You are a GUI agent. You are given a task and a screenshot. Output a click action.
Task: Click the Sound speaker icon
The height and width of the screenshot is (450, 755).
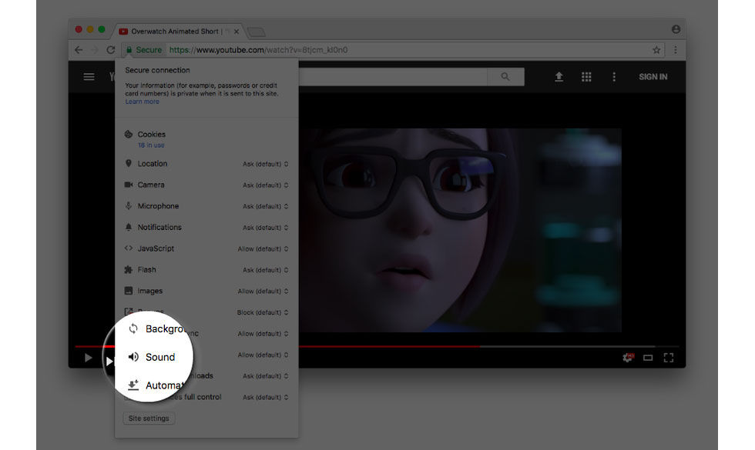133,357
